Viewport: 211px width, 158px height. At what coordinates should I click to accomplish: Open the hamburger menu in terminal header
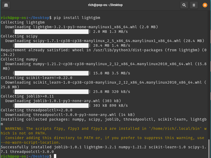pyautogui.click(x=194, y=5)
